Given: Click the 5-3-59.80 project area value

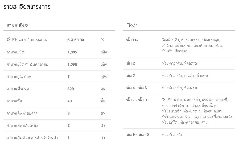Looking at the screenshot, I should [x=76, y=40].
